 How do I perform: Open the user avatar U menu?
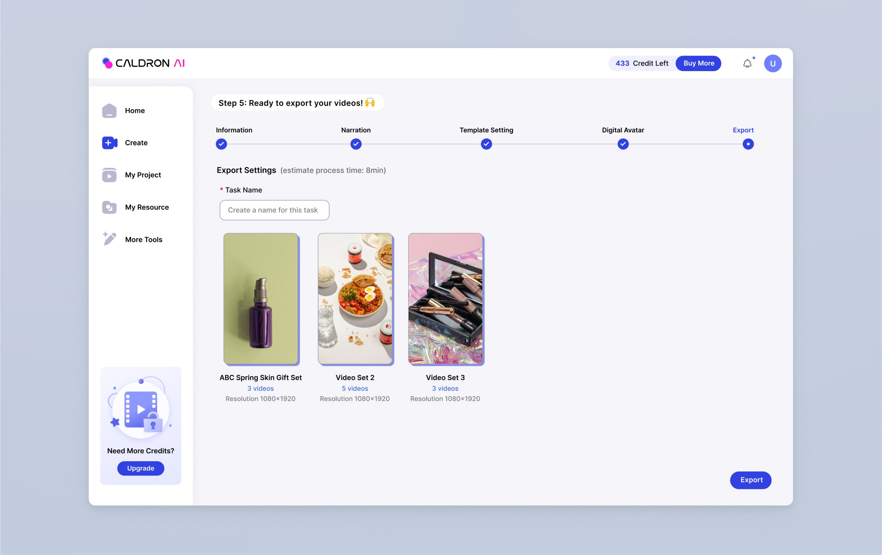[772, 64]
